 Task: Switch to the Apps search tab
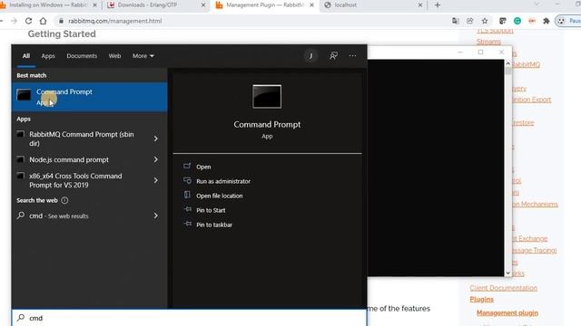pyautogui.click(x=48, y=56)
